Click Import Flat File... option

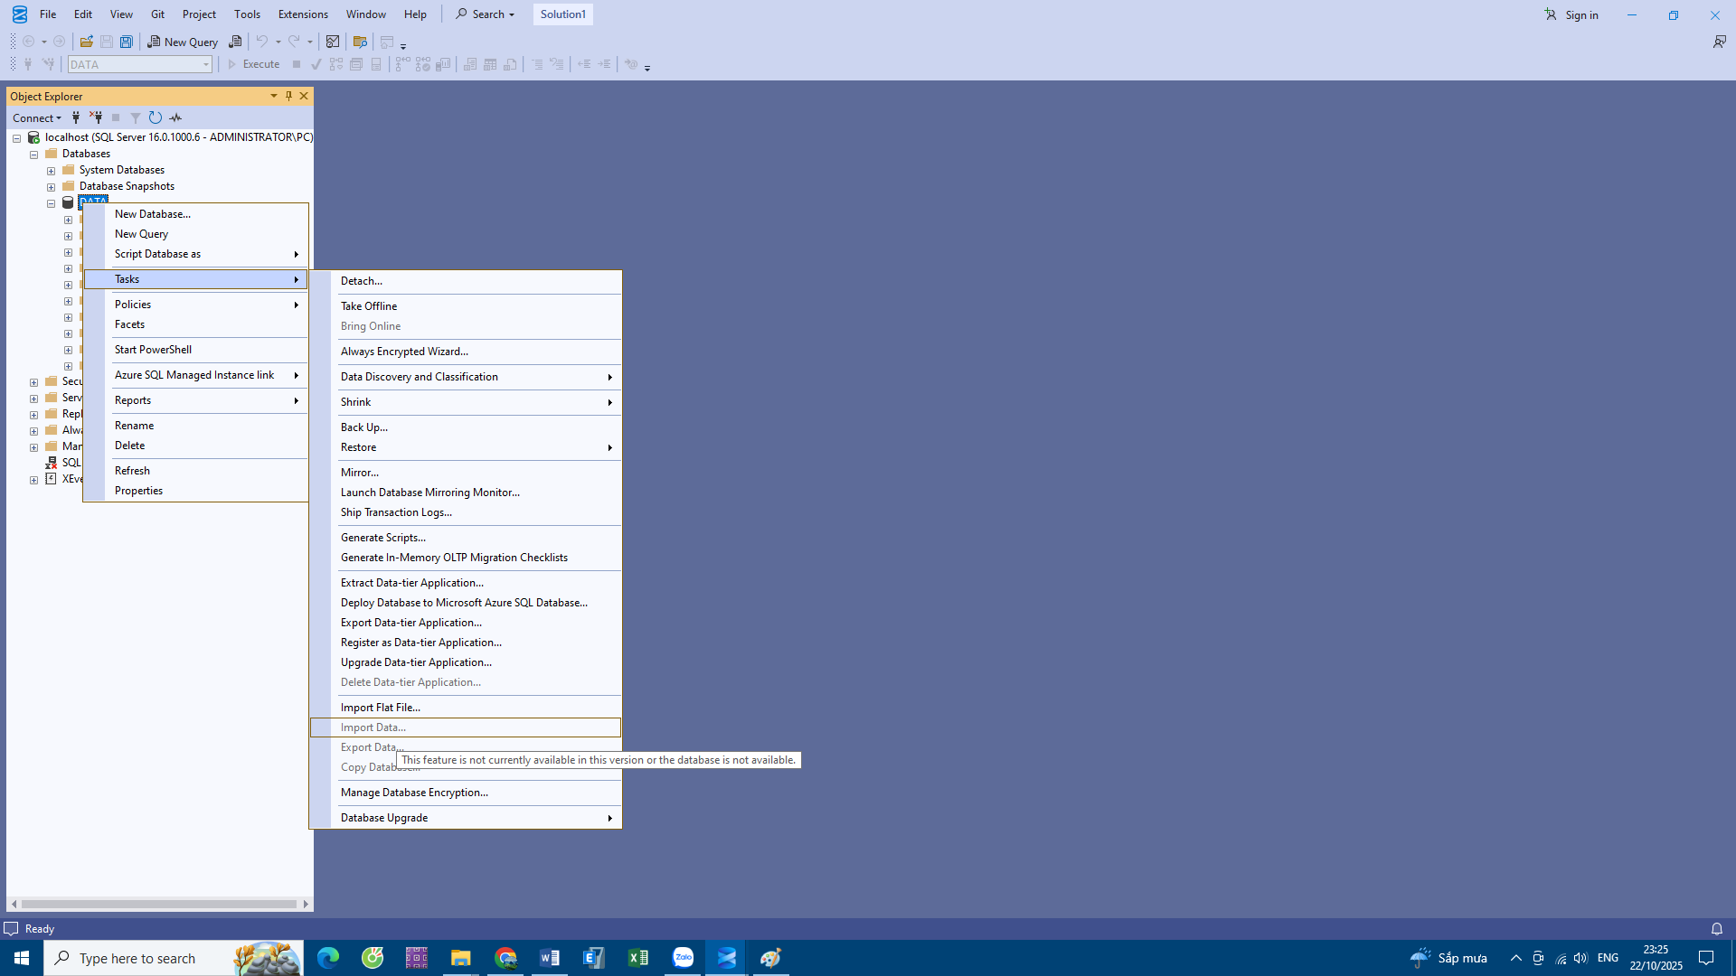click(x=381, y=708)
